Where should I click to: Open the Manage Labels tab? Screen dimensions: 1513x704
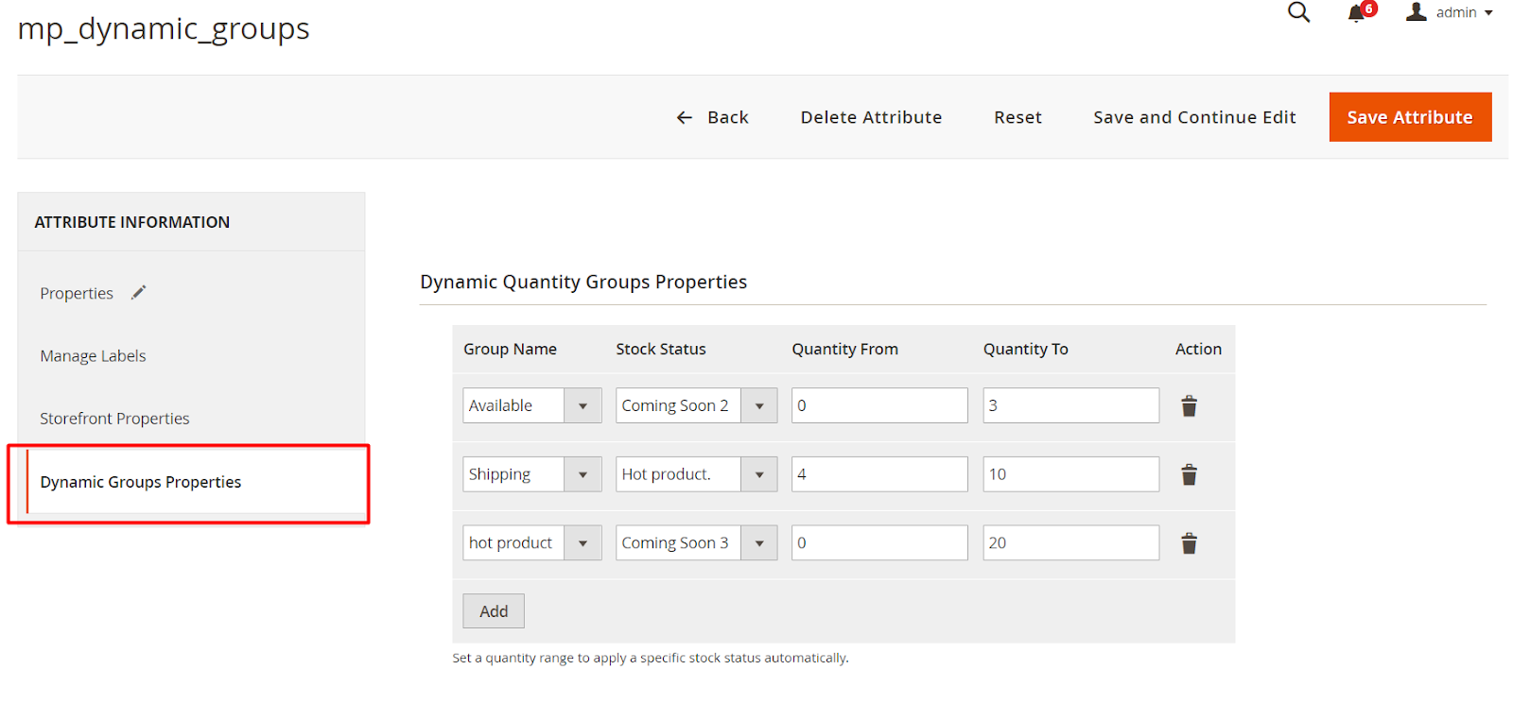(93, 356)
